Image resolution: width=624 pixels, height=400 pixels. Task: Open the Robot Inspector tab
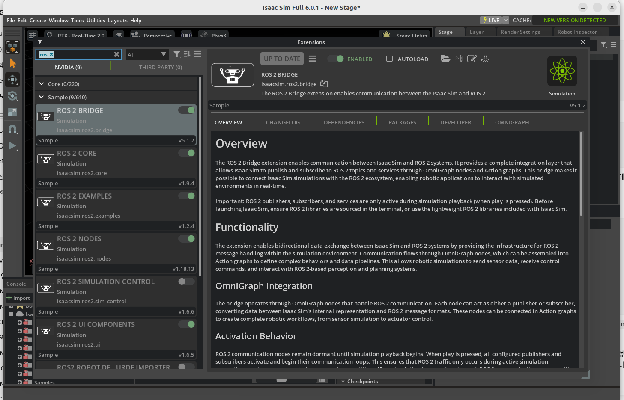[x=577, y=32]
